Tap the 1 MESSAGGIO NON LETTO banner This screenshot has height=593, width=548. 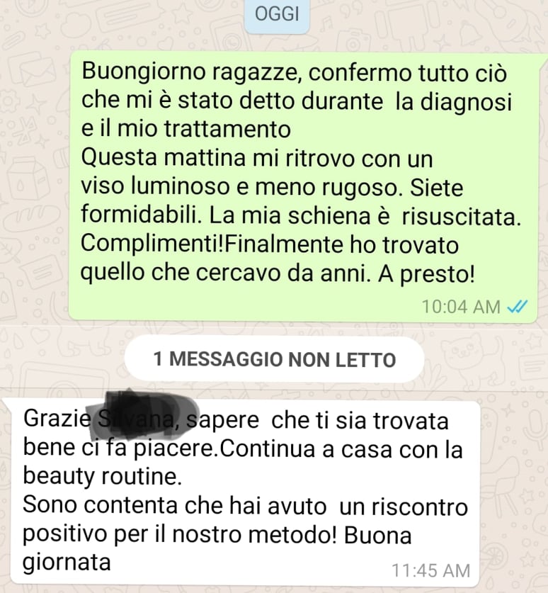click(274, 359)
